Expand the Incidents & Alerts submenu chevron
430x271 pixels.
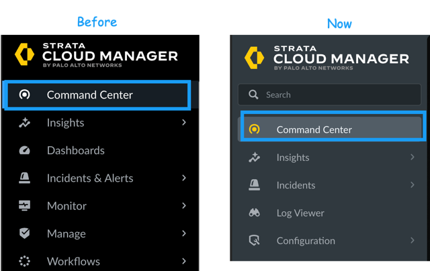(x=183, y=178)
